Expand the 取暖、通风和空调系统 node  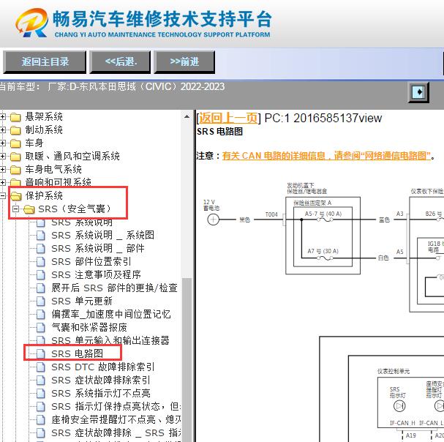pos(2,156)
